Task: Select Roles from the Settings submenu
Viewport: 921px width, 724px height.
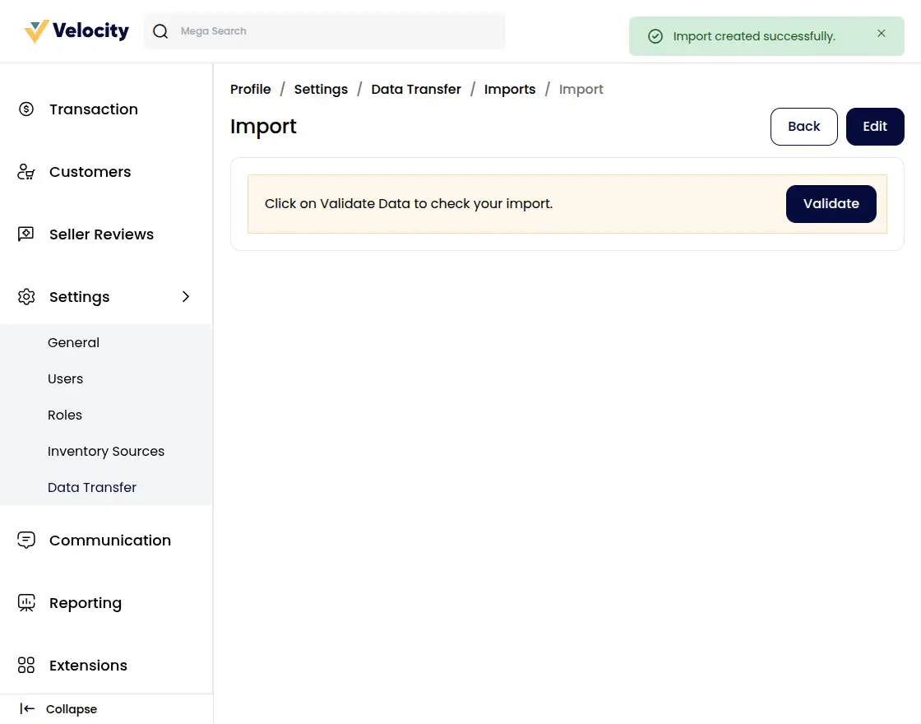Action: click(65, 415)
